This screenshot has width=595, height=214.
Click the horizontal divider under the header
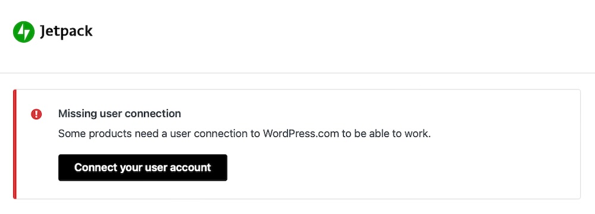297,73
